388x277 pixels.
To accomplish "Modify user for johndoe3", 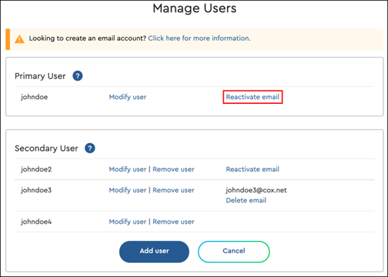I will pyautogui.click(x=127, y=190).
